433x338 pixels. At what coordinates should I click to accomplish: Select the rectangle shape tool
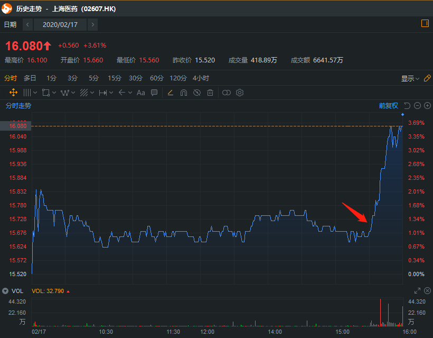pos(46,93)
